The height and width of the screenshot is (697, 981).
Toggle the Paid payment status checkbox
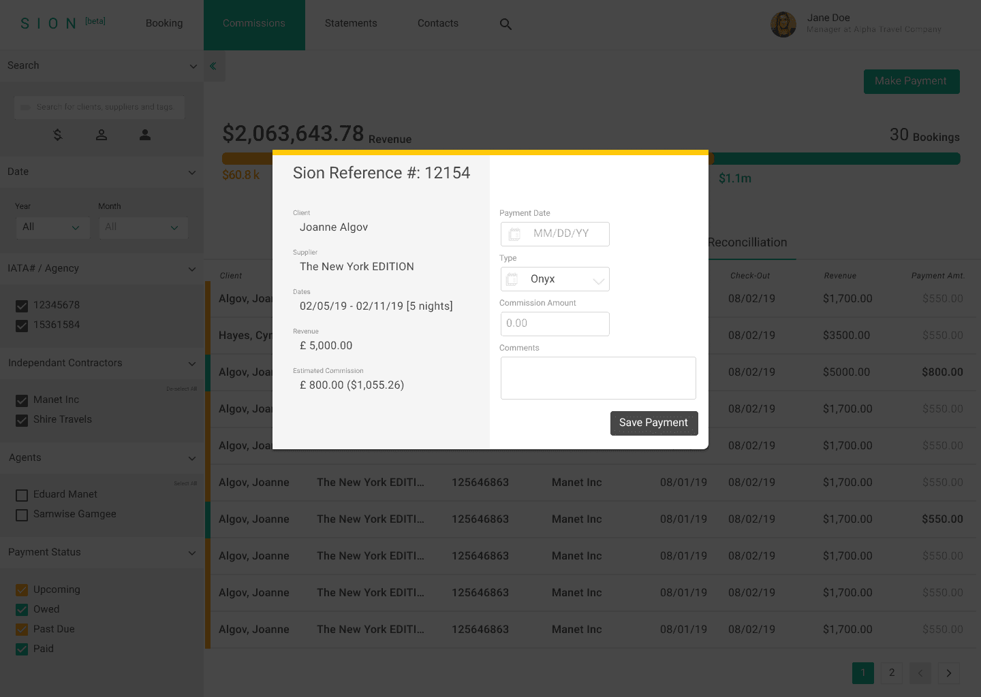click(22, 649)
